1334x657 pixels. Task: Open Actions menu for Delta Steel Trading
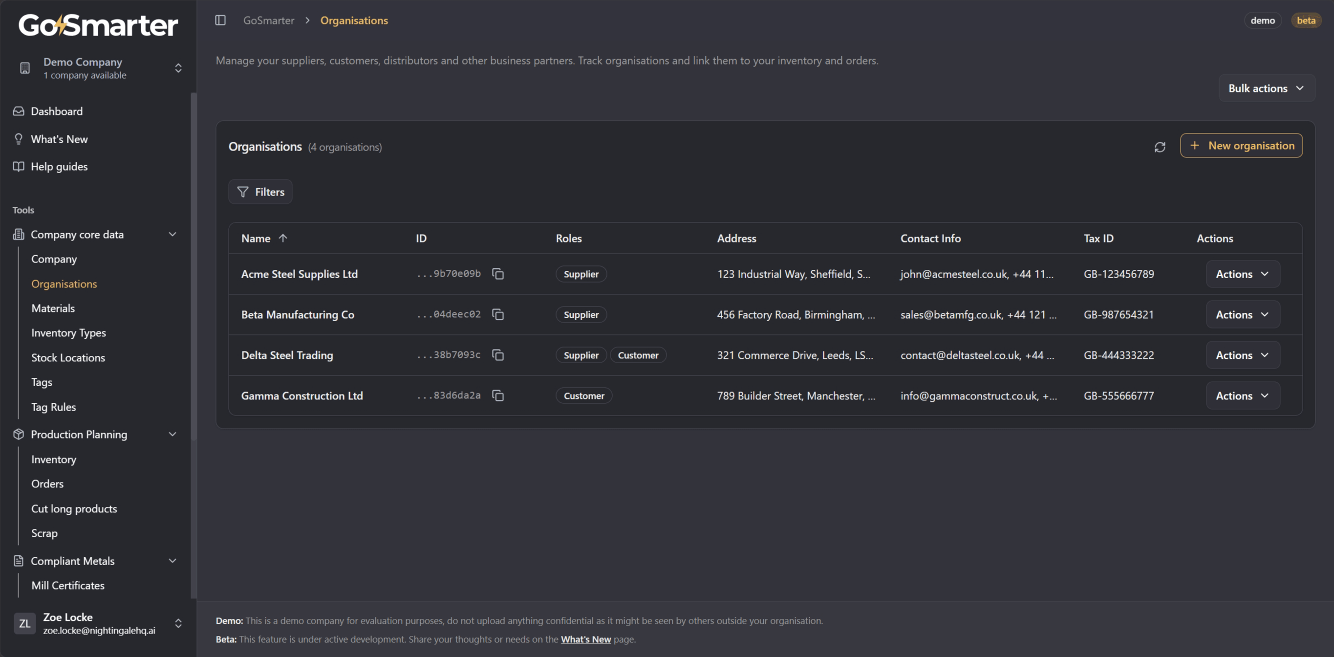coord(1243,355)
